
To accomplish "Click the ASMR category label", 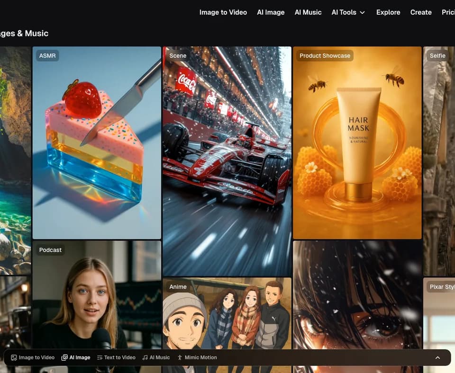I will (x=47, y=55).
